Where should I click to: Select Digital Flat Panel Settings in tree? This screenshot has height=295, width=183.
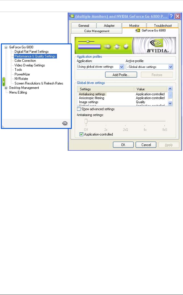tap(31, 52)
